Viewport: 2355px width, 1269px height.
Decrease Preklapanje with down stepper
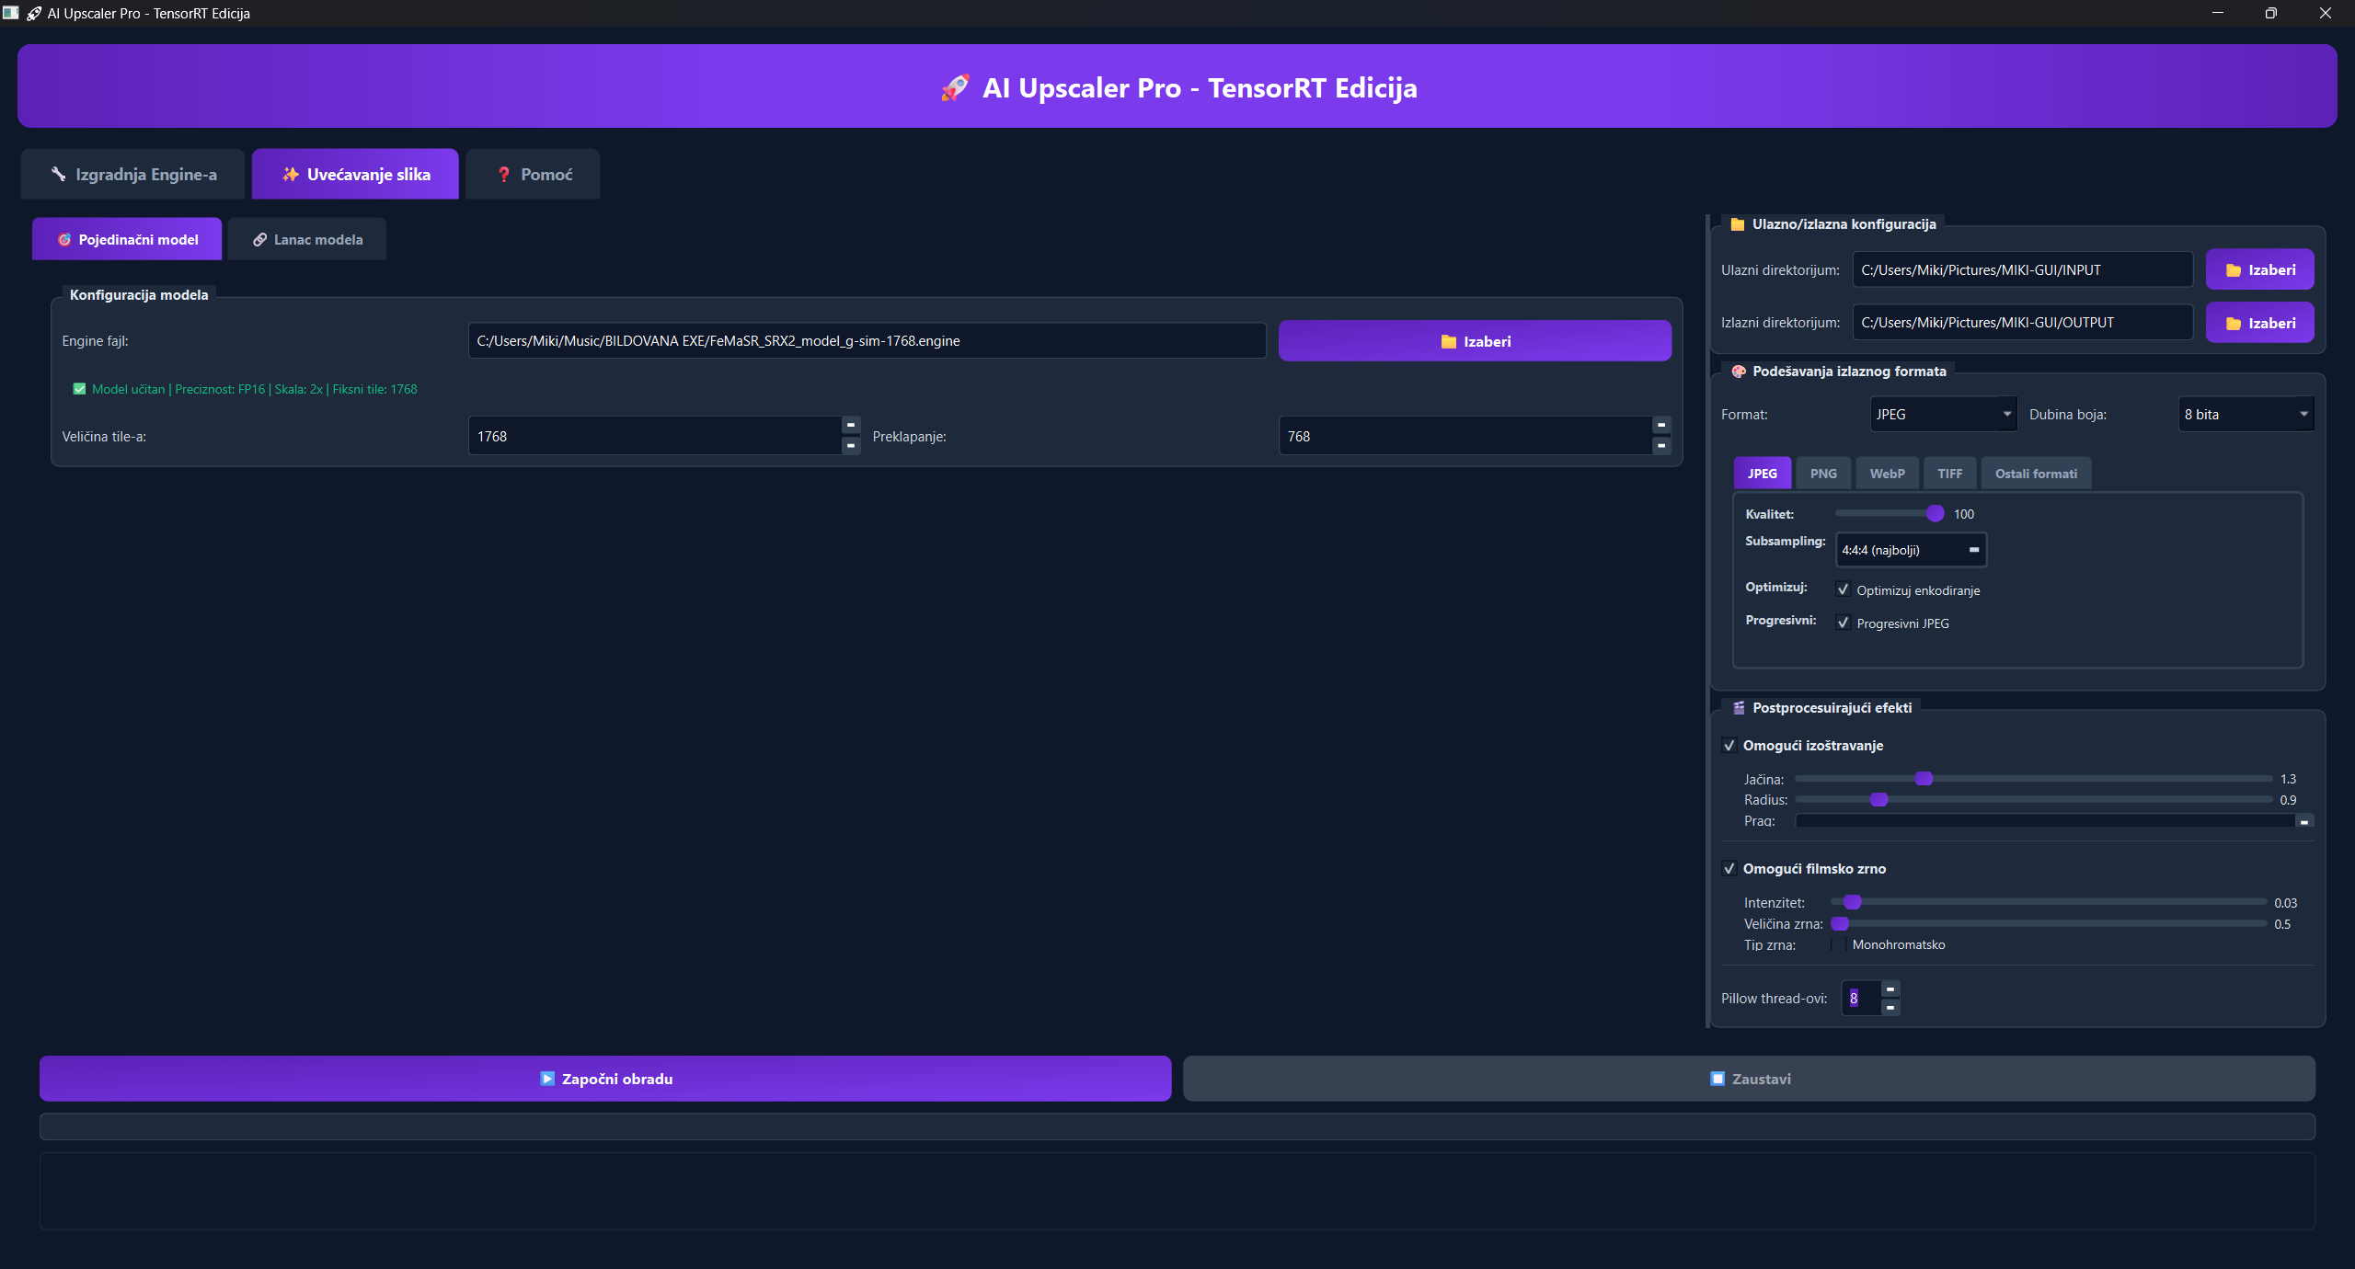pos(1661,446)
